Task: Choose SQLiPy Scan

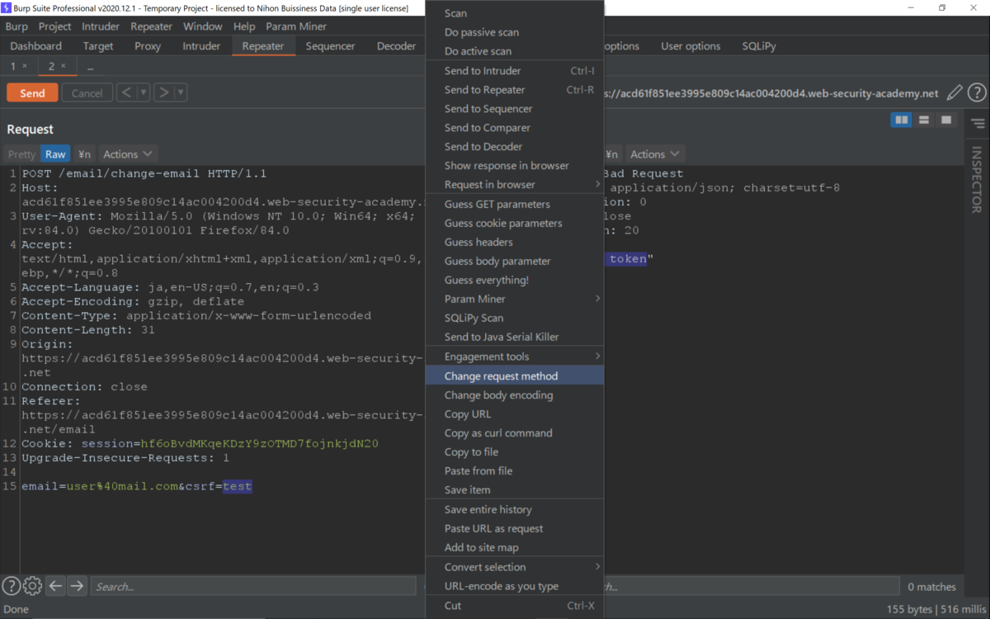Action: click(514, 318)
